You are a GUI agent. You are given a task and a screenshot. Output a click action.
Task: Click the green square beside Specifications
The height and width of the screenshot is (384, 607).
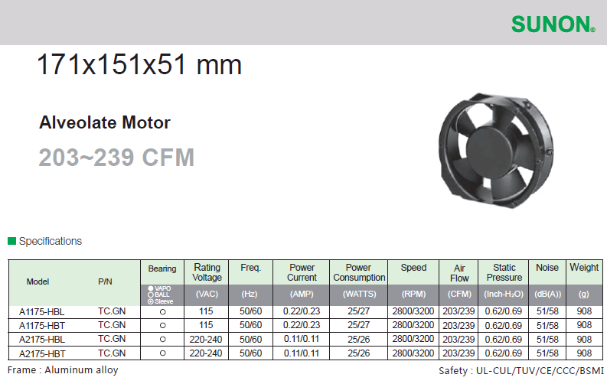click(x=11, y=241)
